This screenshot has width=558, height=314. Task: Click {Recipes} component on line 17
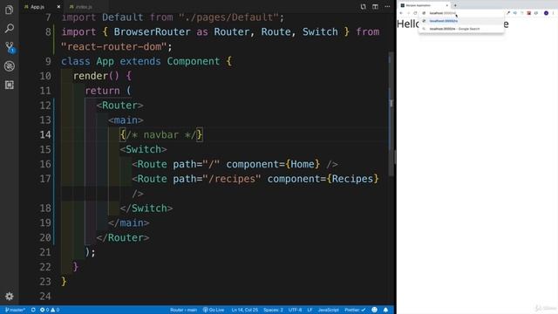click(352, 178)
